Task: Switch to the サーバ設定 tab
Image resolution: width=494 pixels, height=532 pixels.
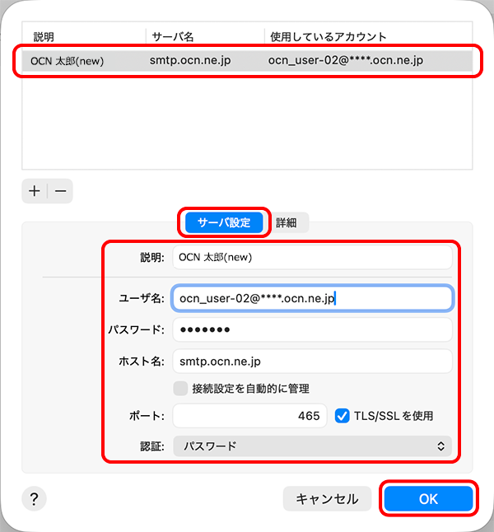Action: [x=224, y=222]
